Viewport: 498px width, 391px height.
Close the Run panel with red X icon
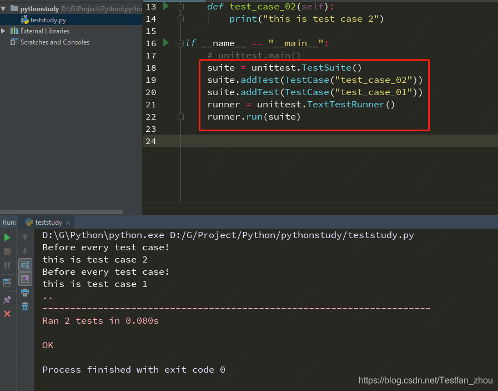pos(7,314)
